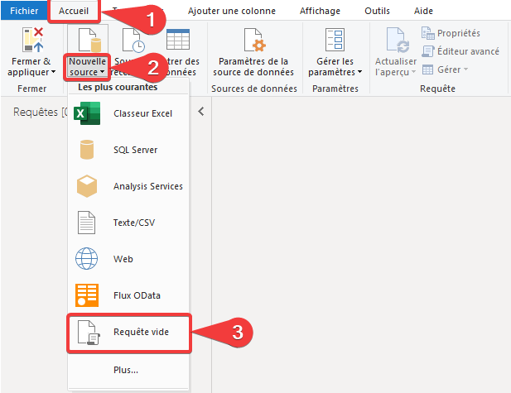Expand the Fermer & appliquer dropdown arrow

[x=54, y=72]
